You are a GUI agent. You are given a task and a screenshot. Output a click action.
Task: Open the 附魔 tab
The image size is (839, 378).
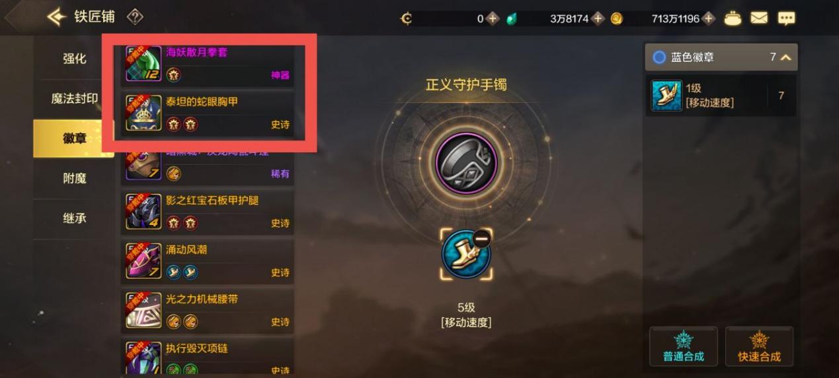[x=74, y=178]
